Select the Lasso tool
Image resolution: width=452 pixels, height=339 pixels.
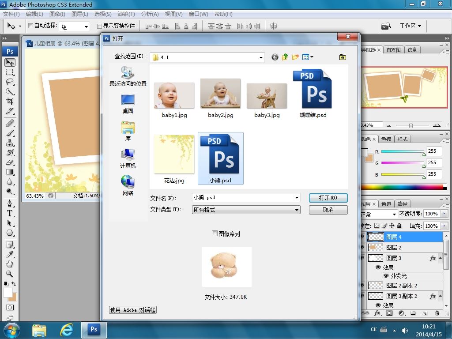click(10, 82)
